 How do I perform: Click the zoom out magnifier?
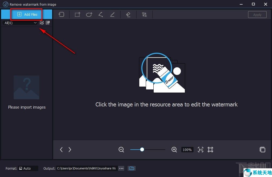tap(121, 150)
